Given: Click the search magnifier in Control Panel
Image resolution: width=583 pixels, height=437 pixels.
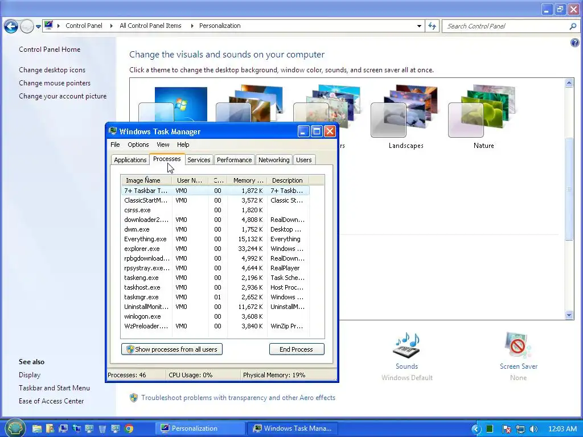Looking at the screenshot, I should (573, 26).
